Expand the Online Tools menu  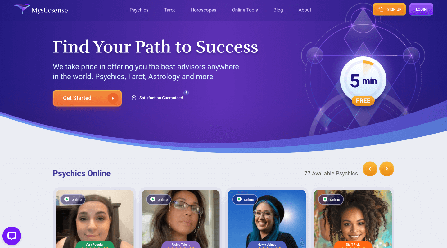point(245,10)
